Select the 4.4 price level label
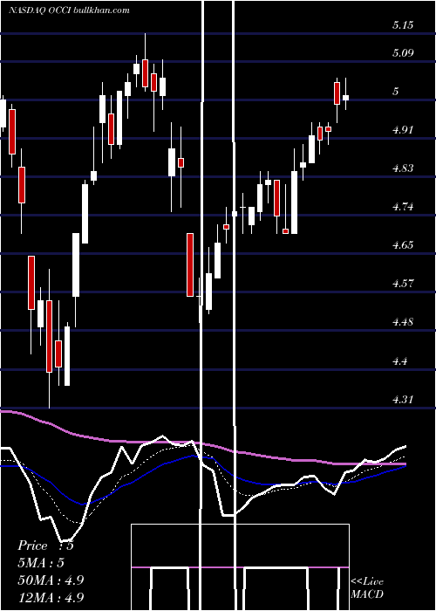Image resolution: width=436 pixels, height=611 pixels. [399, 361]
